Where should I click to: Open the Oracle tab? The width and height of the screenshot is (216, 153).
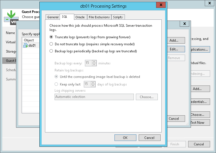[80, 17]
